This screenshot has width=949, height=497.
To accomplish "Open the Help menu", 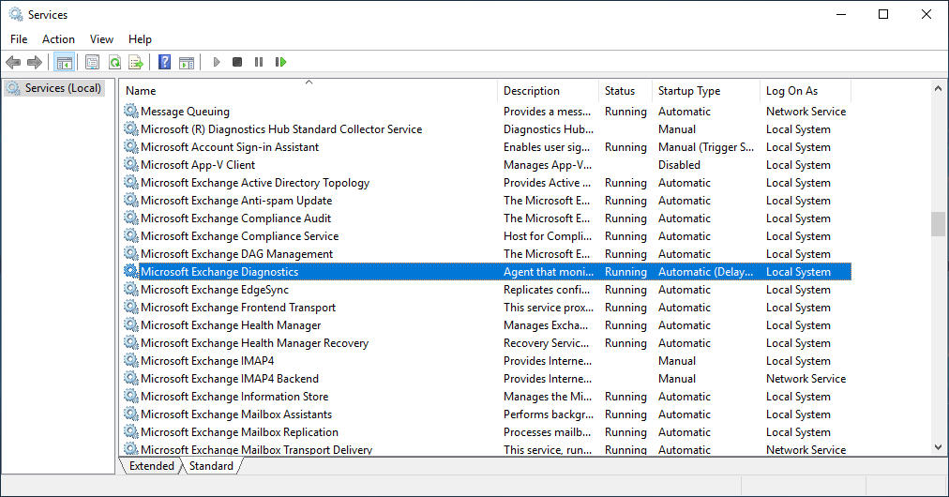I will pyautogui.click(x=140, y=38).
